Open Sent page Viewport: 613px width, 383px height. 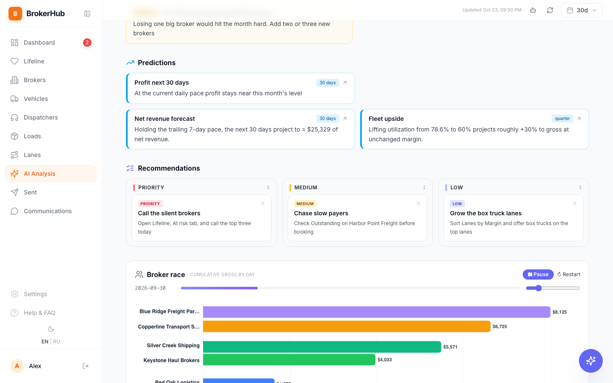(x=51, y=192)
